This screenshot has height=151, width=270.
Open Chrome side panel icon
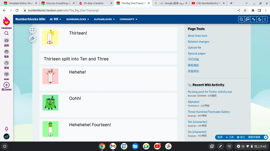[x=259, y=10]
